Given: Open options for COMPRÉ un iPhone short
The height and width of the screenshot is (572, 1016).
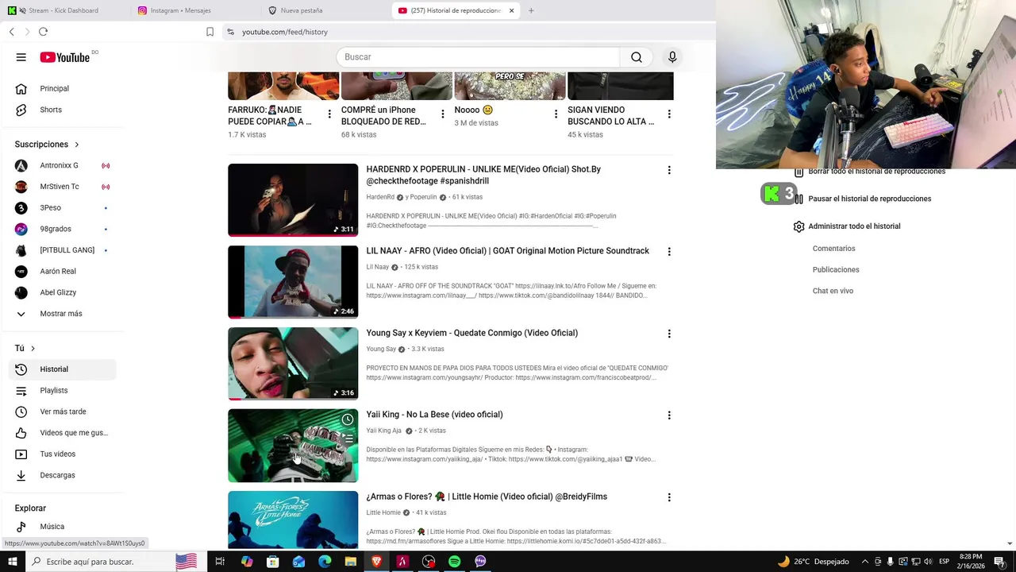Looking at the screenshot, I should click(x=443, y=114).
